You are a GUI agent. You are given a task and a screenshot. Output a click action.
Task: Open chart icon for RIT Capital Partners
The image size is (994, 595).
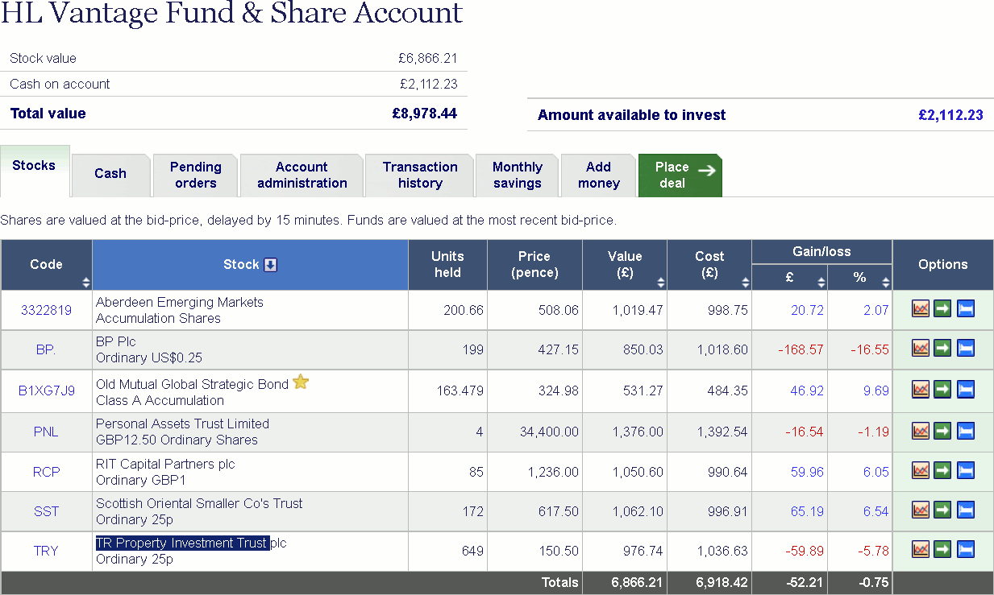(921, 470)
